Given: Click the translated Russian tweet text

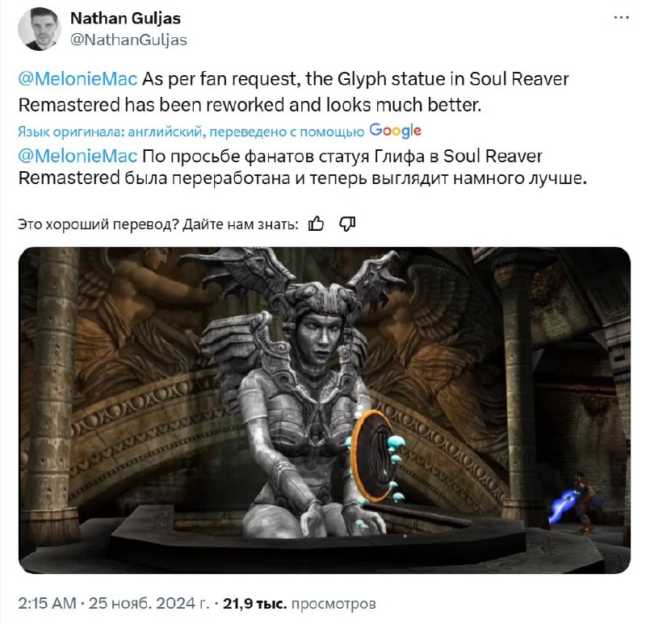Looking at the screenshot, I should click(302, 167).
